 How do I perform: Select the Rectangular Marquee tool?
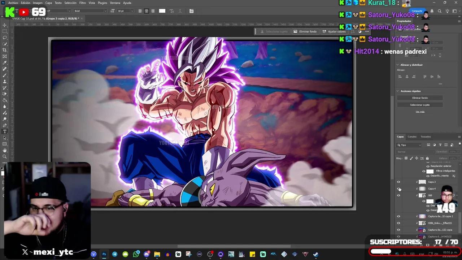click(x=5, y=31)
